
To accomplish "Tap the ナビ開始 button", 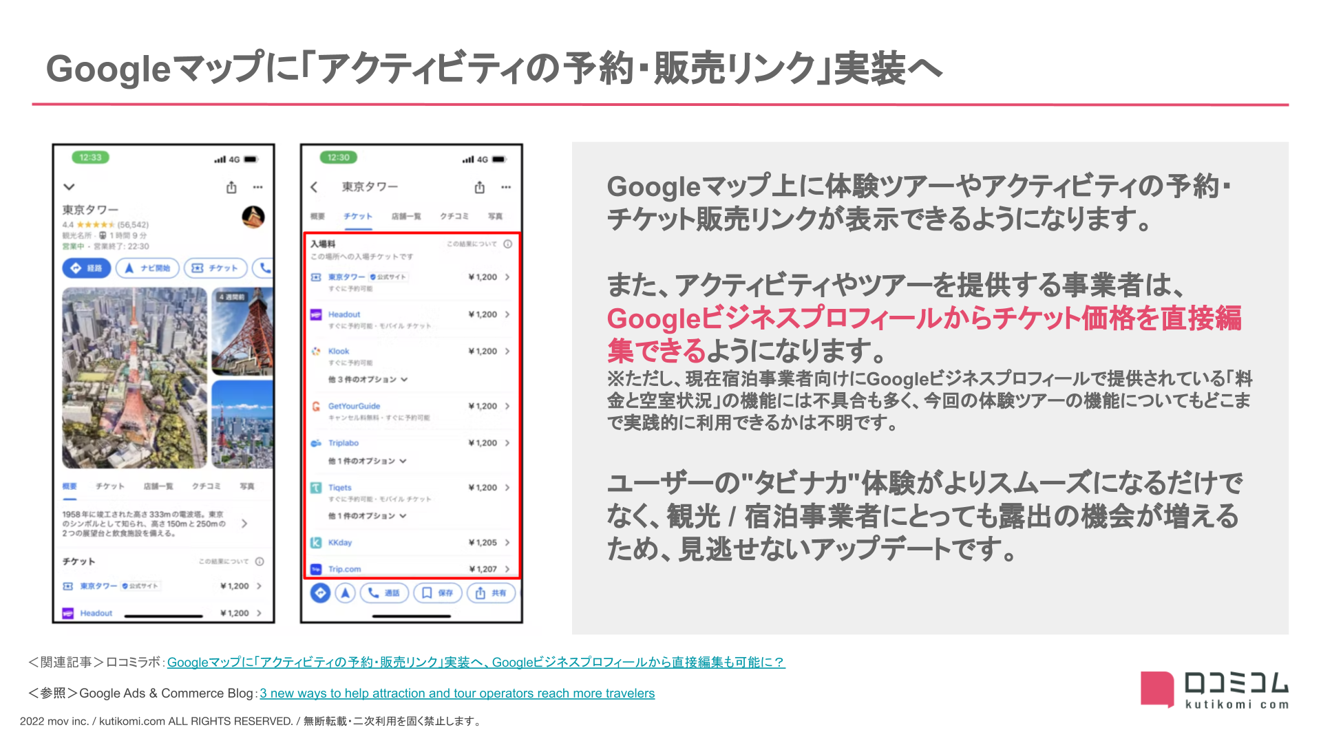I will 147,268.
